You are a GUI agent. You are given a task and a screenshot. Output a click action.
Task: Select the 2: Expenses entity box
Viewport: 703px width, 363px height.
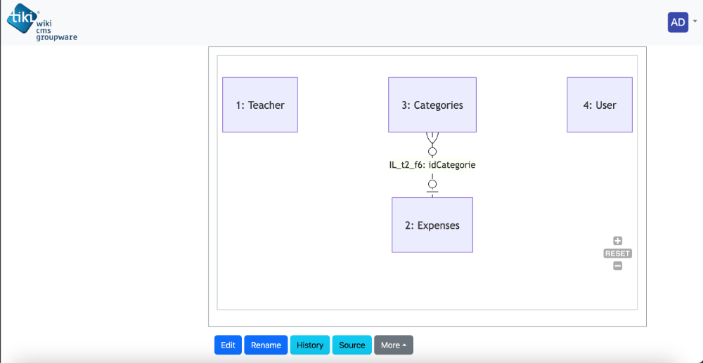pyautogui.click(x=432, y=225)
